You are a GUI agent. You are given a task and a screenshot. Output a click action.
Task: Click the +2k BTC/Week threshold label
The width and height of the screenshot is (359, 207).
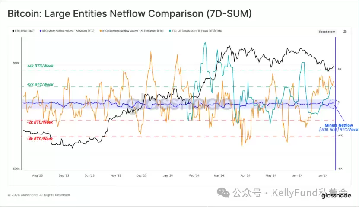coord(40,85)
